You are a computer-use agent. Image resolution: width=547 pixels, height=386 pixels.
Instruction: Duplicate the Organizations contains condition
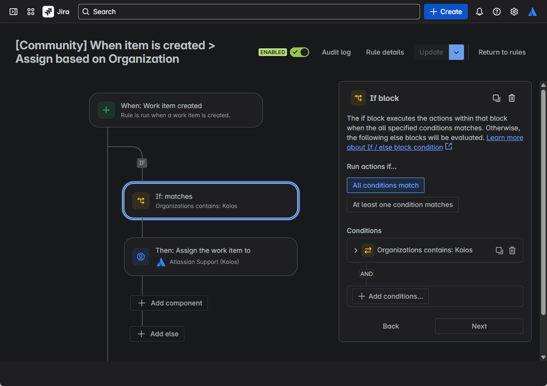[499, 250]
